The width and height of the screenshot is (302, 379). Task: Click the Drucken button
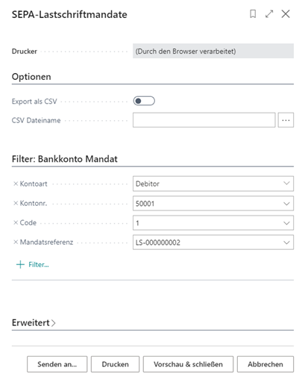coord(115,364)
